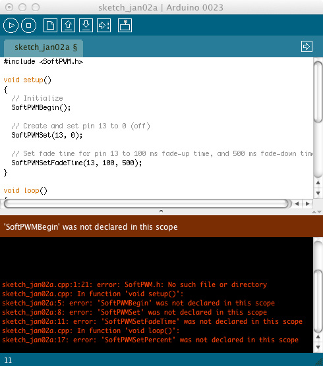Click the "In function 'void setup()'" console line
The height and width of the screenshot is (366, 323).
pyautogui.click(x=93, y=294)
